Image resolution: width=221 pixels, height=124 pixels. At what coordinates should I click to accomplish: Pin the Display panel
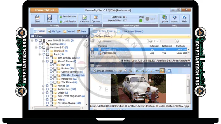coord(189,65)
